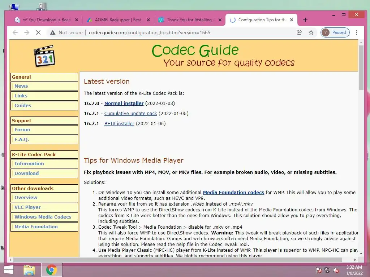370x277 pixels.
Task: Stop loading the page with X button
Action: coord(38,32)
